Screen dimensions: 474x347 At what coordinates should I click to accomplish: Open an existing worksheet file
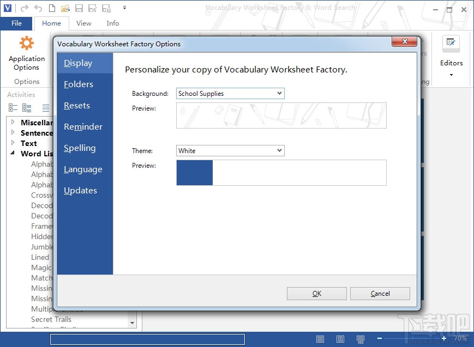pos(65,8)
